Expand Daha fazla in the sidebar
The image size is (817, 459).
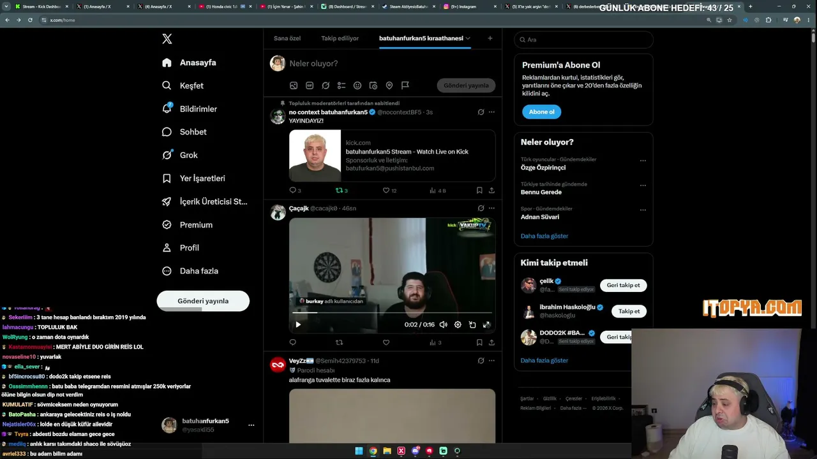pos(190,271)
